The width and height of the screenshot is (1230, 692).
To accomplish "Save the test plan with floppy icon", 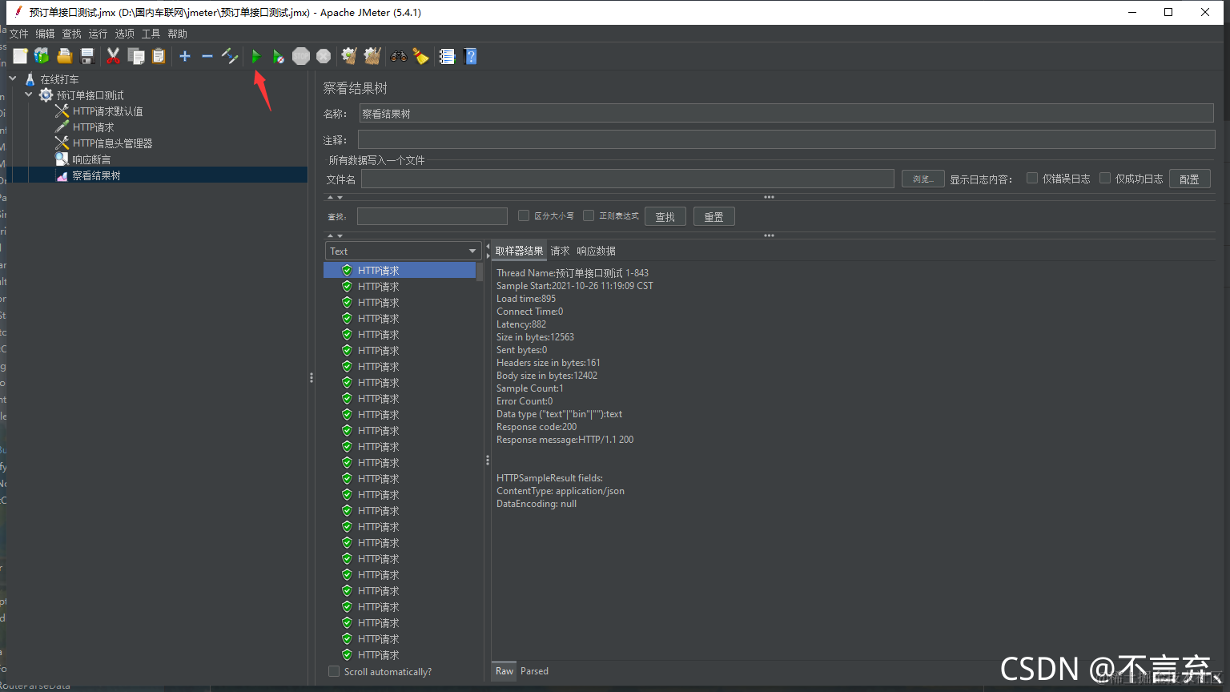I will coord(87,56).
